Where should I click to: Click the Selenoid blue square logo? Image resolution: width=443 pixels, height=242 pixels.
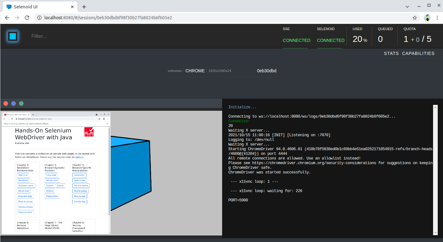pos(13,36)
